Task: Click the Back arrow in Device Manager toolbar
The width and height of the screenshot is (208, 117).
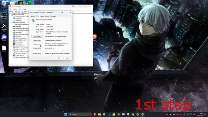Action: click(x=10, y=12)
